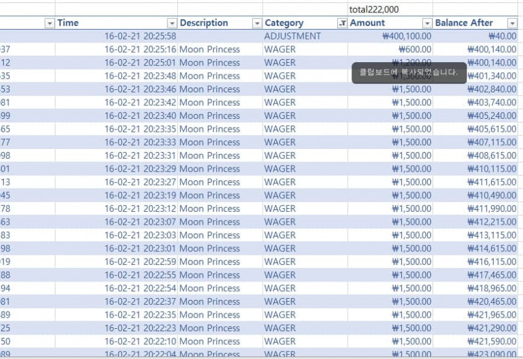Select the time cell 16-02-21 20:23:07
The height and width of the screenshot is (359, 523).
(116, 222)
